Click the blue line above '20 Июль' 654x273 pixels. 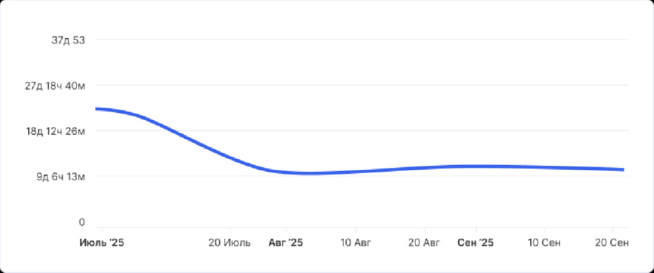(x=230, y=158)
